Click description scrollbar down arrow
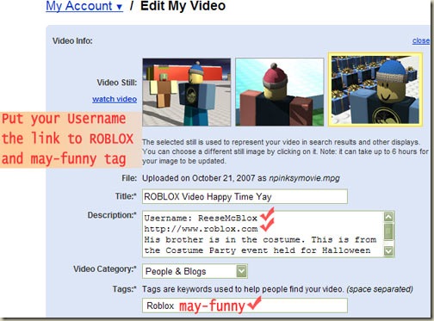Viewport: 434px width, 321px height. click(x=388, y=251)
